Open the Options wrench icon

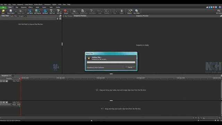point(129,11)
